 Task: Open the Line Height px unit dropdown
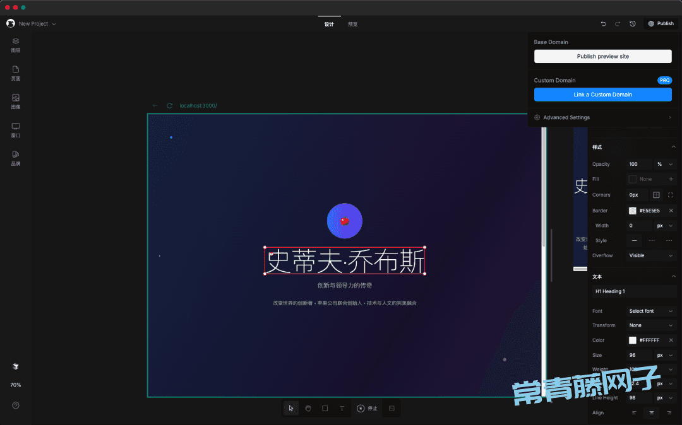(x=664, y=398)
